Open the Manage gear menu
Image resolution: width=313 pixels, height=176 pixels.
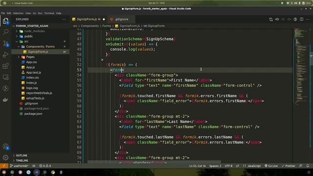5,157
